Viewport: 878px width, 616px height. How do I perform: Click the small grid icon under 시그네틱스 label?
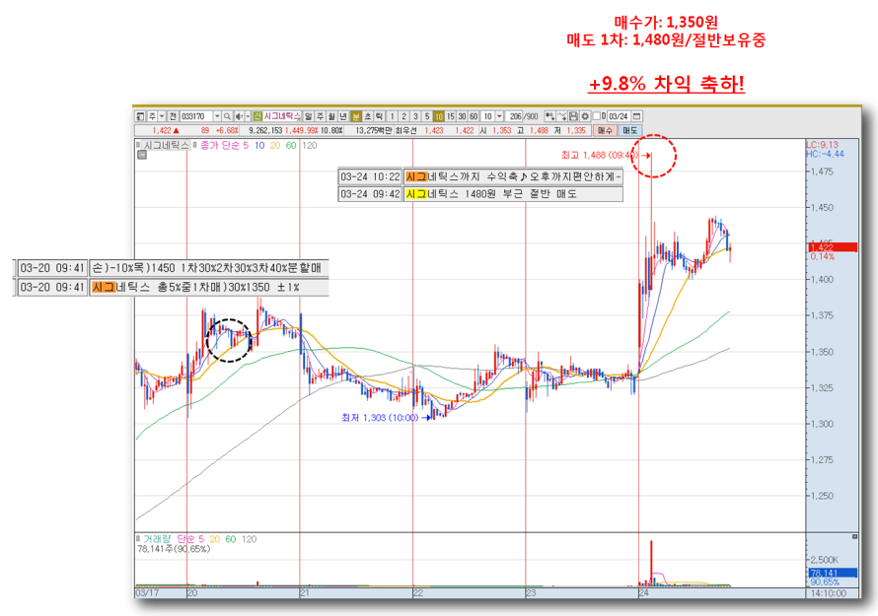pos(142,155)
